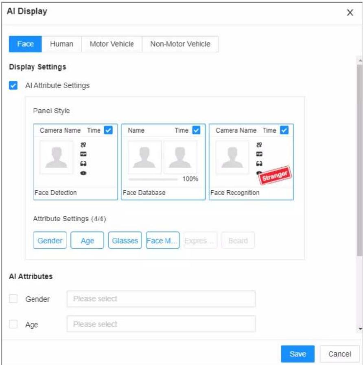Click the Panel Style label
Image resolution: width=363 pixels, height=365 pixels.
click(x=51, y=111)
